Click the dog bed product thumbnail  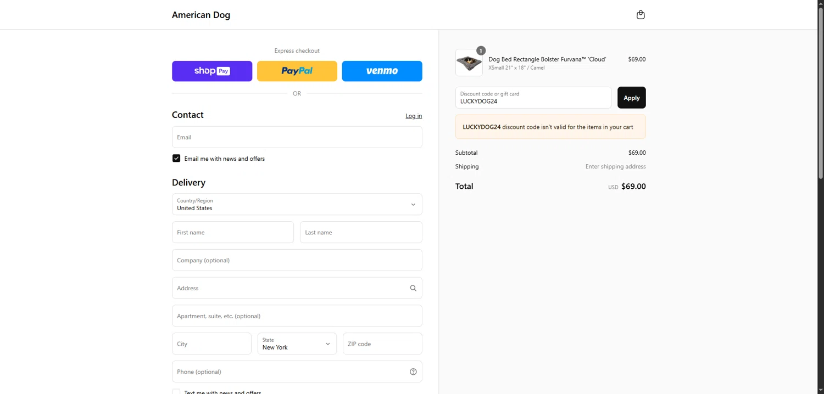click(469, 63)
